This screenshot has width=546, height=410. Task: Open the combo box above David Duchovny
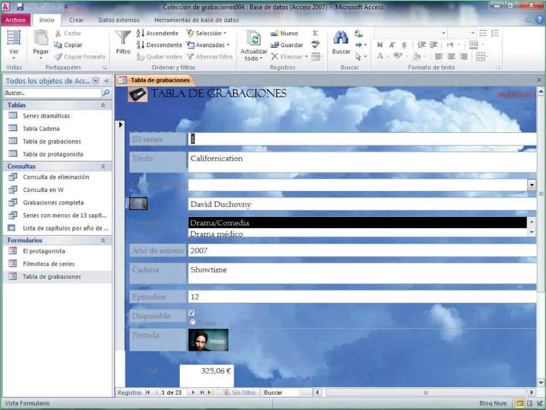tap(531, 185)
